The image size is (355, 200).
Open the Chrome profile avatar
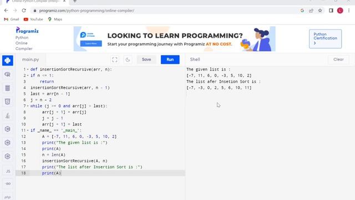340,11
